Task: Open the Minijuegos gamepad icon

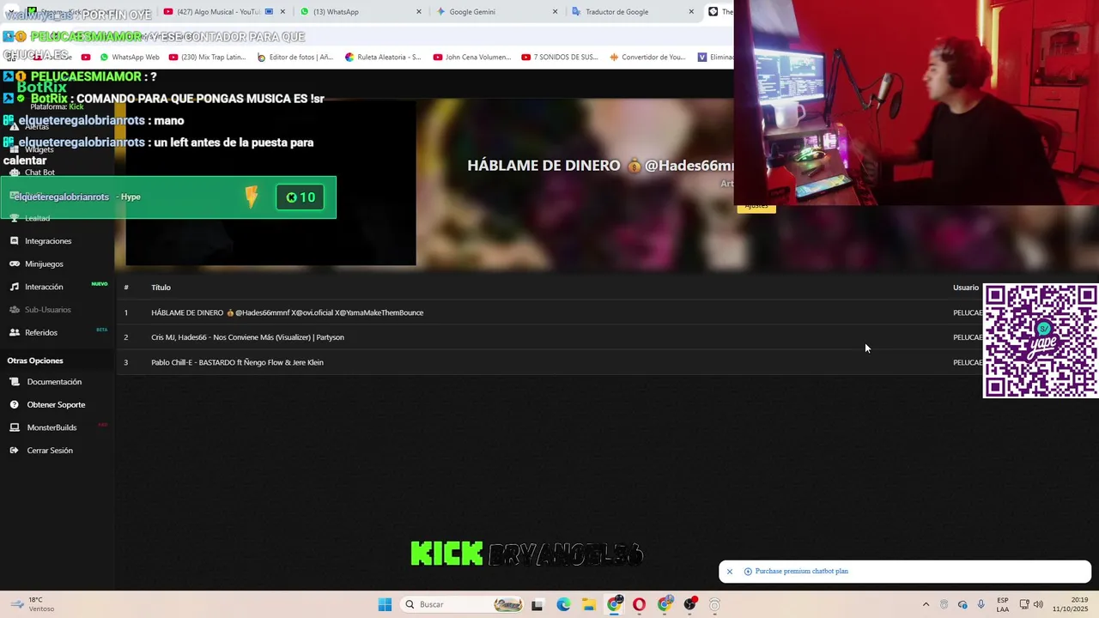Action: click(15, 264)
